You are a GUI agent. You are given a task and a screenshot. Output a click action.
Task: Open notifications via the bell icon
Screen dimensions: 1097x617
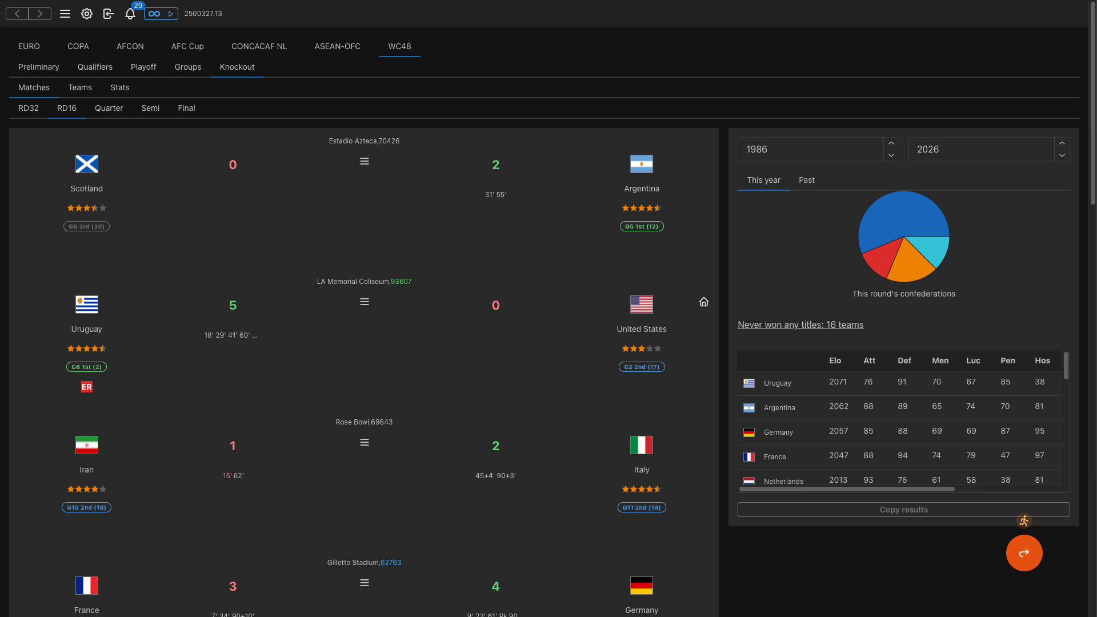[130, 14]
